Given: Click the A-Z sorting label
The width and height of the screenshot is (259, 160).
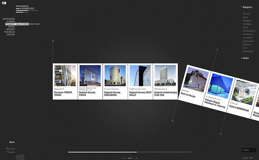Looking at the screenshot, I should pyautogui.click(x=129, y=158).
